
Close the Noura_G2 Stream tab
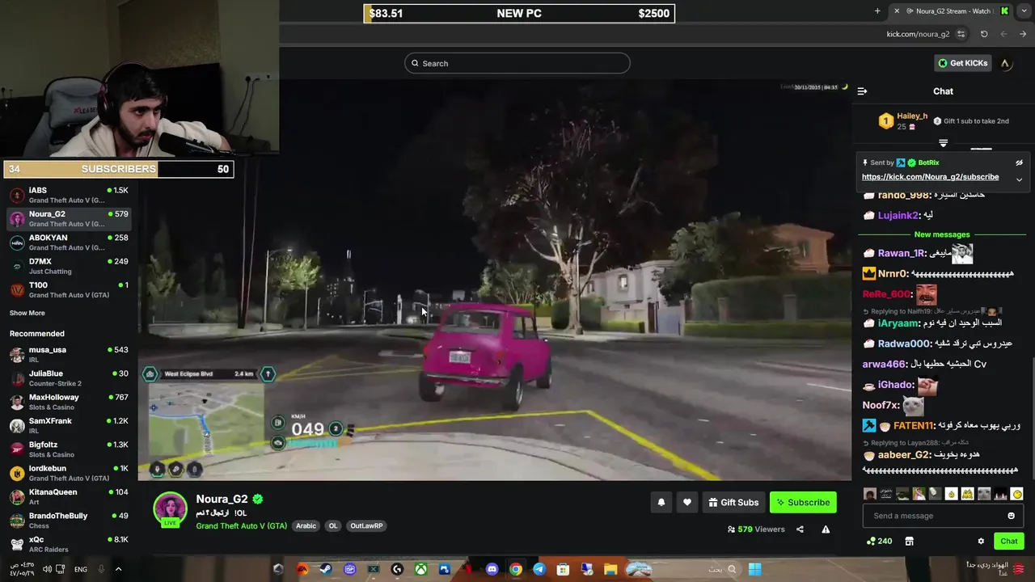(896, 11)
